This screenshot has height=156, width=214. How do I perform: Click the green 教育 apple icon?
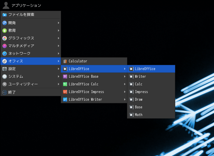tap(5, 31)
